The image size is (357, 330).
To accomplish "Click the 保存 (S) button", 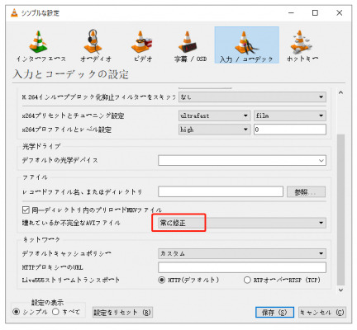I will point(274,313).
